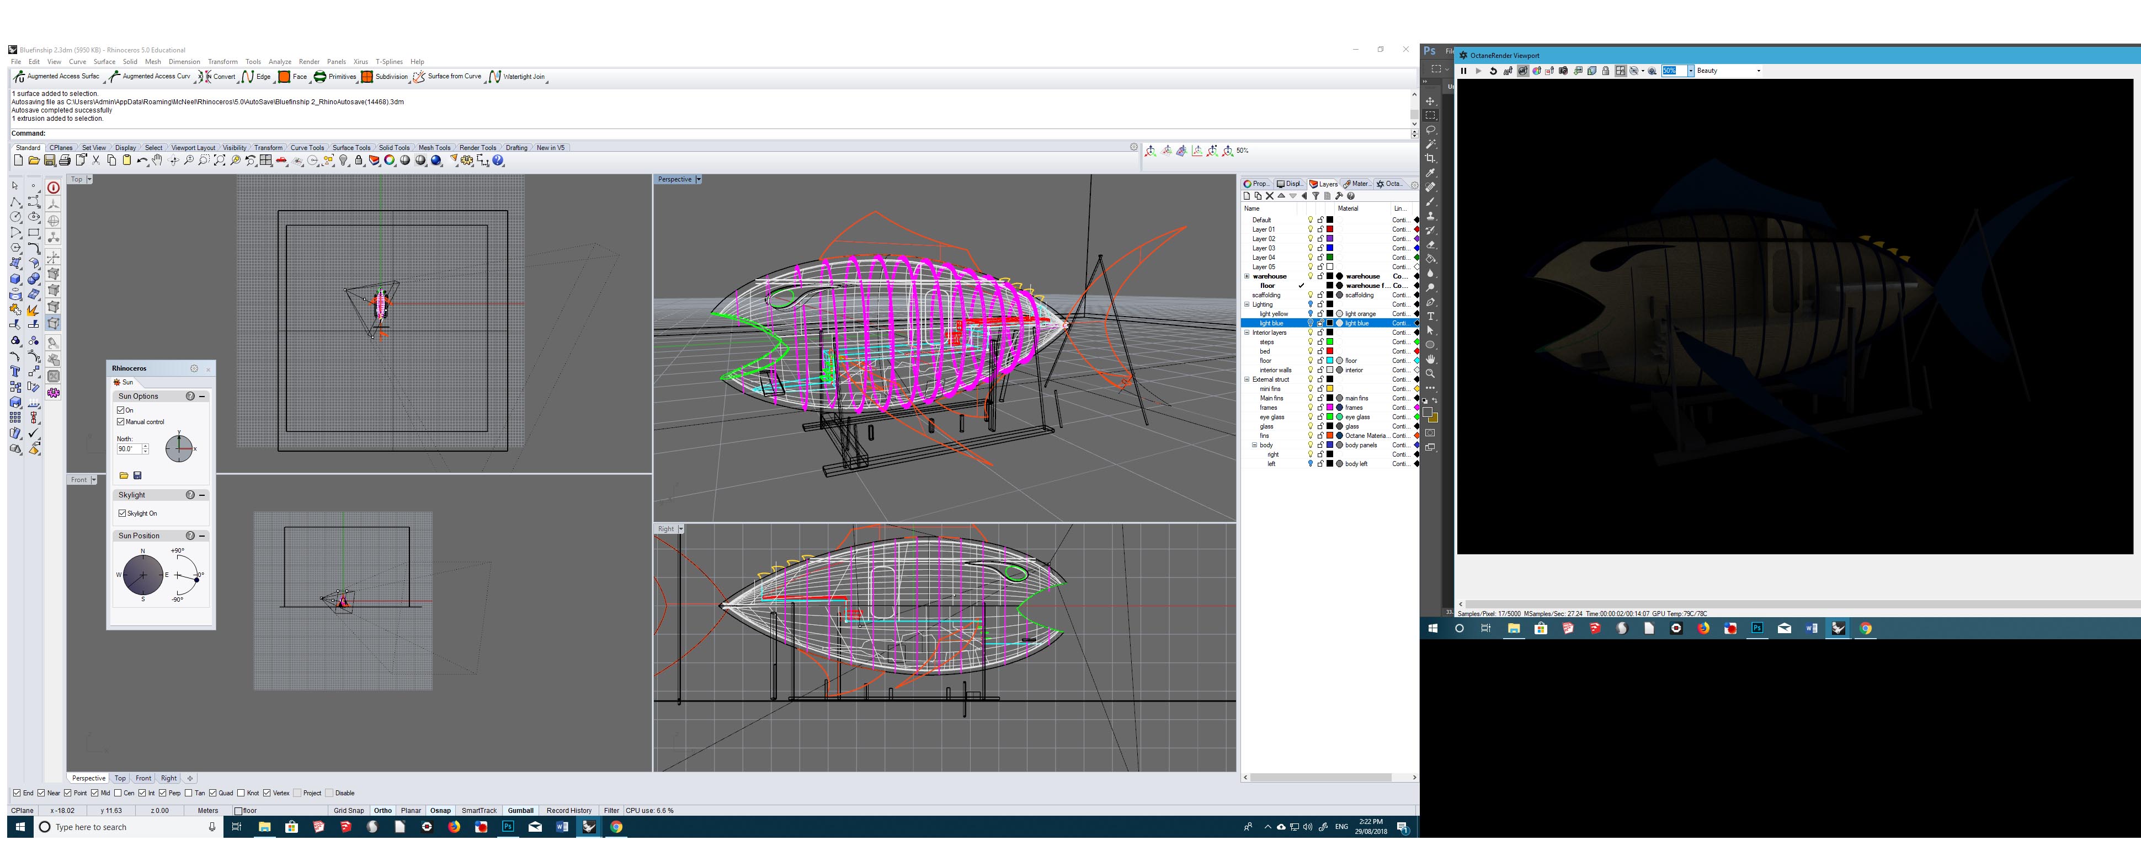Toggle the Gumball status bar button
This screenshot has height=867, width=2141.
520,811
